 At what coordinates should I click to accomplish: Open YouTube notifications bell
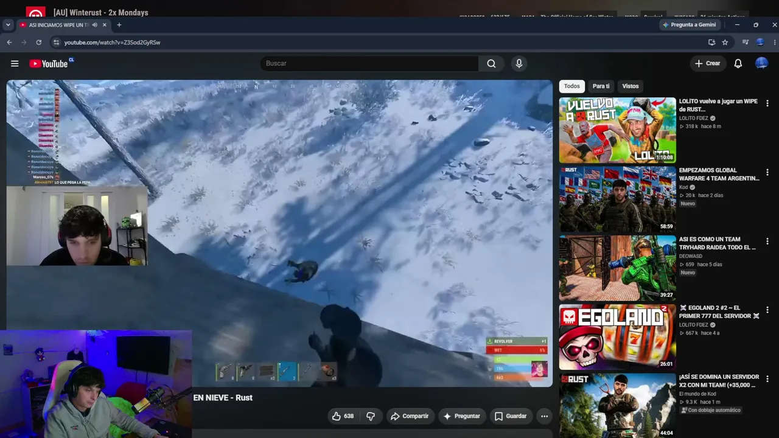tap(738, 63)
